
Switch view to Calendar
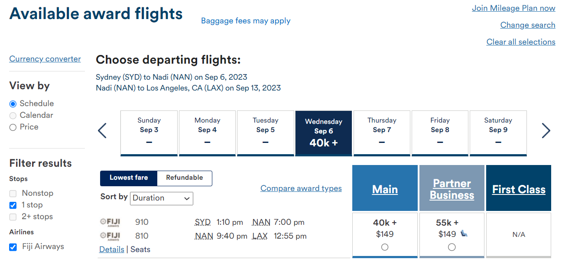click(x=13, y=115)
